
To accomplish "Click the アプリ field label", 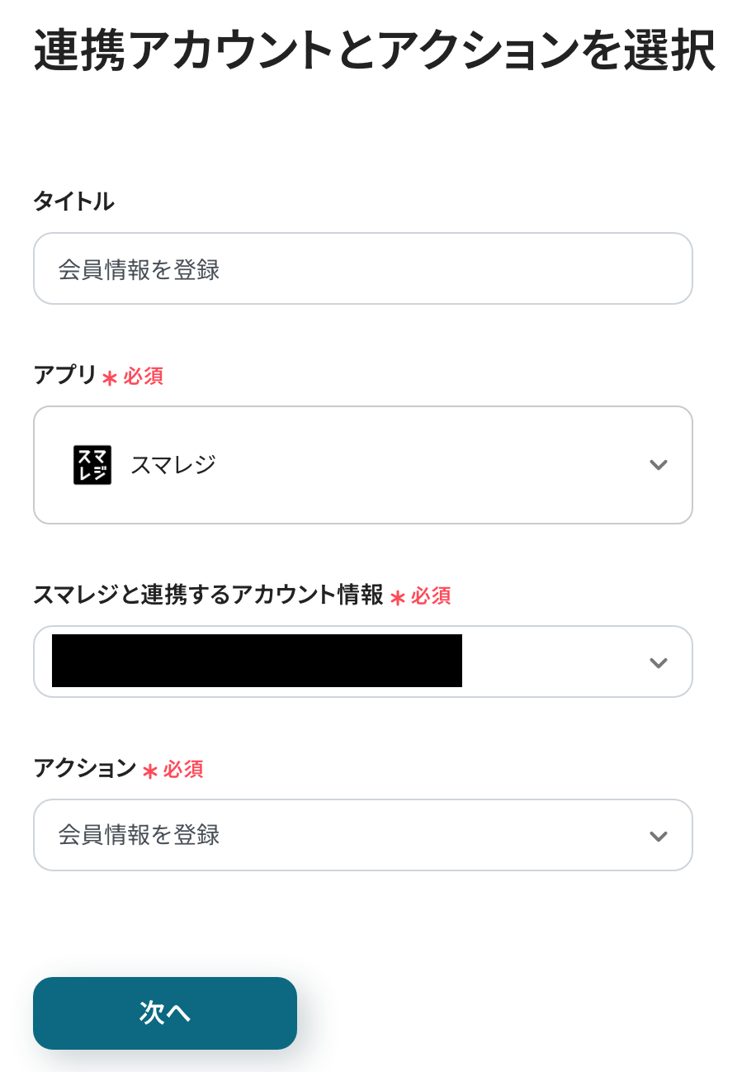I will [65, 375].
